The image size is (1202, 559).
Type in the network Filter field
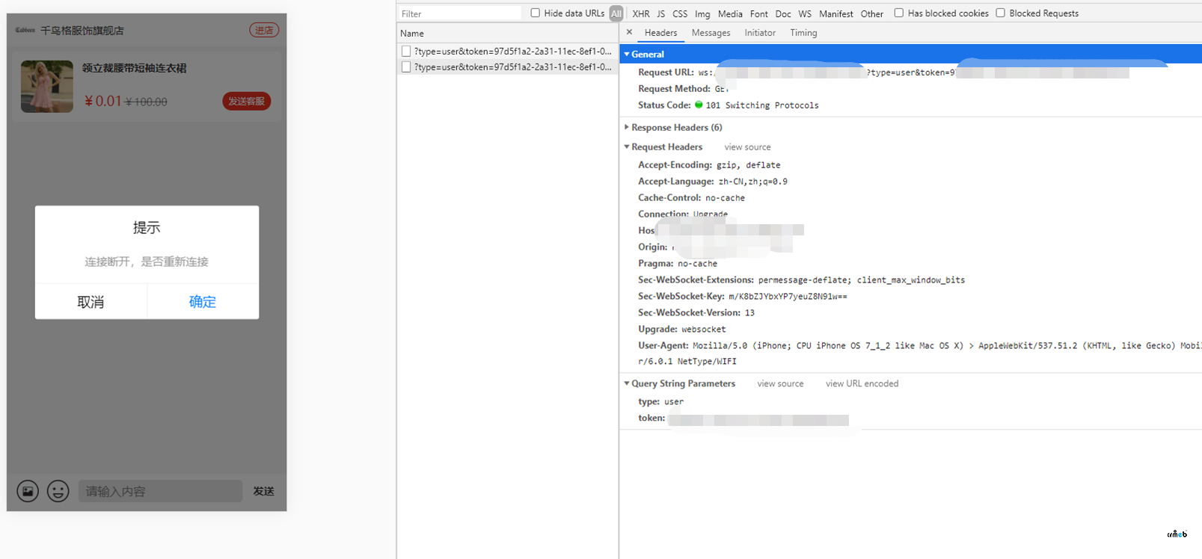coord(460,13)
